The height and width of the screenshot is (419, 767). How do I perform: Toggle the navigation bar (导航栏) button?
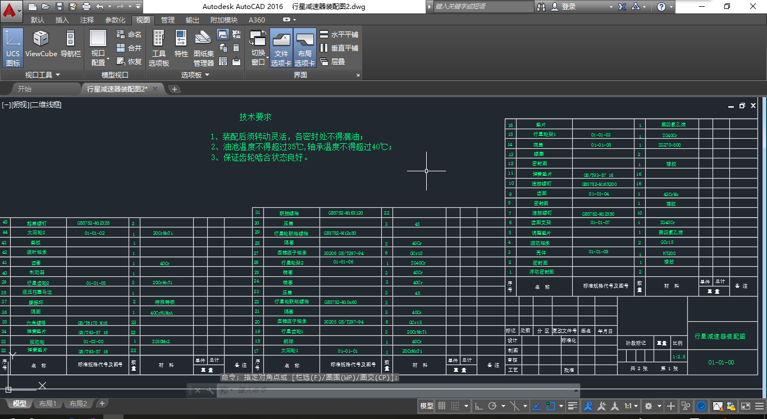(x=70, y=44)
